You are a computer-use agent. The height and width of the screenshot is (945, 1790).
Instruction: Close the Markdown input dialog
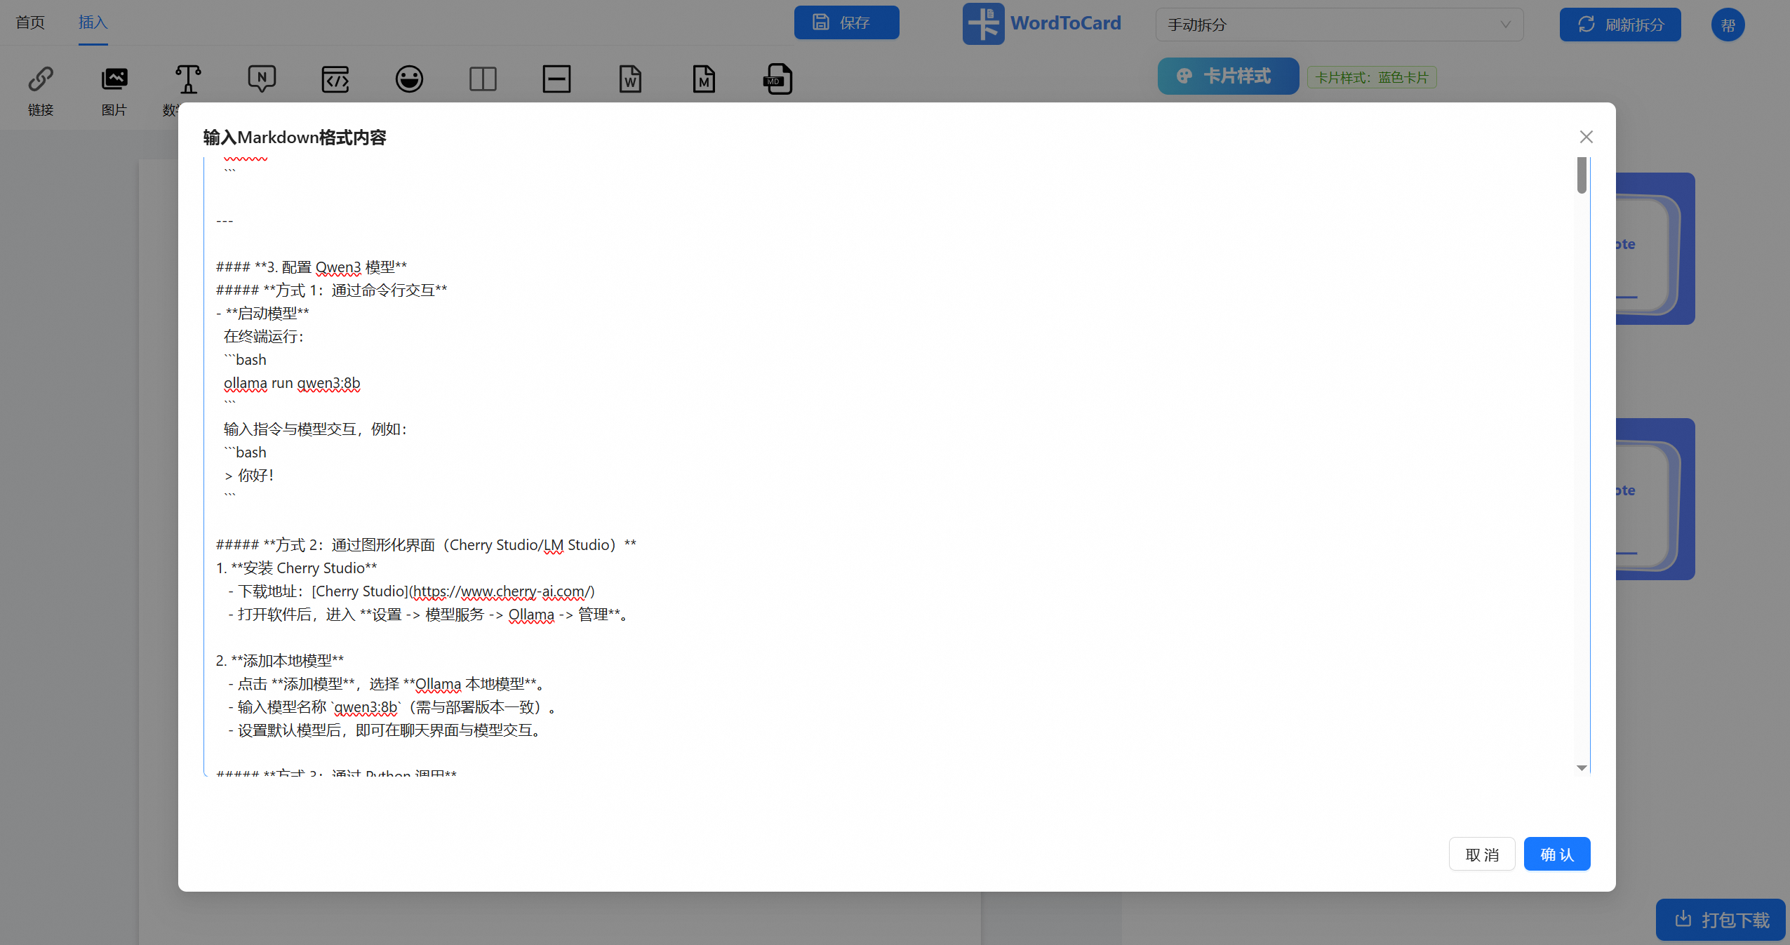(1586, 137)
